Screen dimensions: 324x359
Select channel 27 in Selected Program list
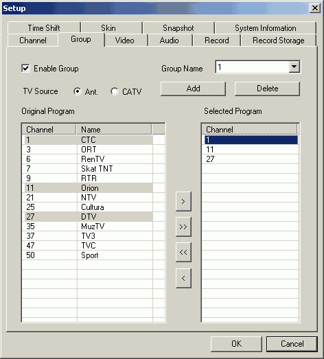click(x=251, y=159)
